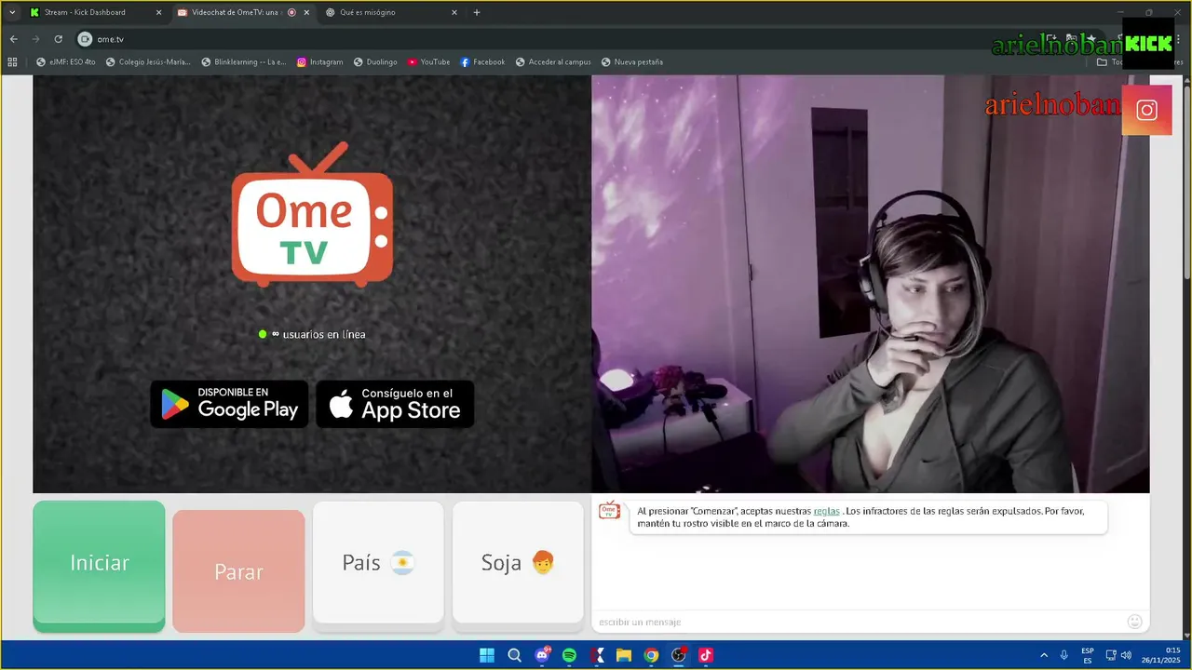Open the ESP language input switcher

pyautogui.click(x=1088, y=655)
